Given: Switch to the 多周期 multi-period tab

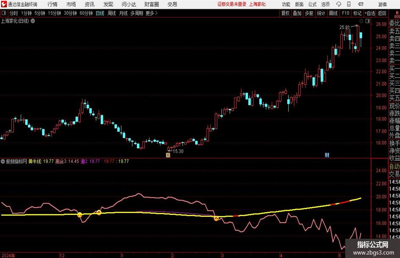Looking at the screenshot, I should point(137,13).
